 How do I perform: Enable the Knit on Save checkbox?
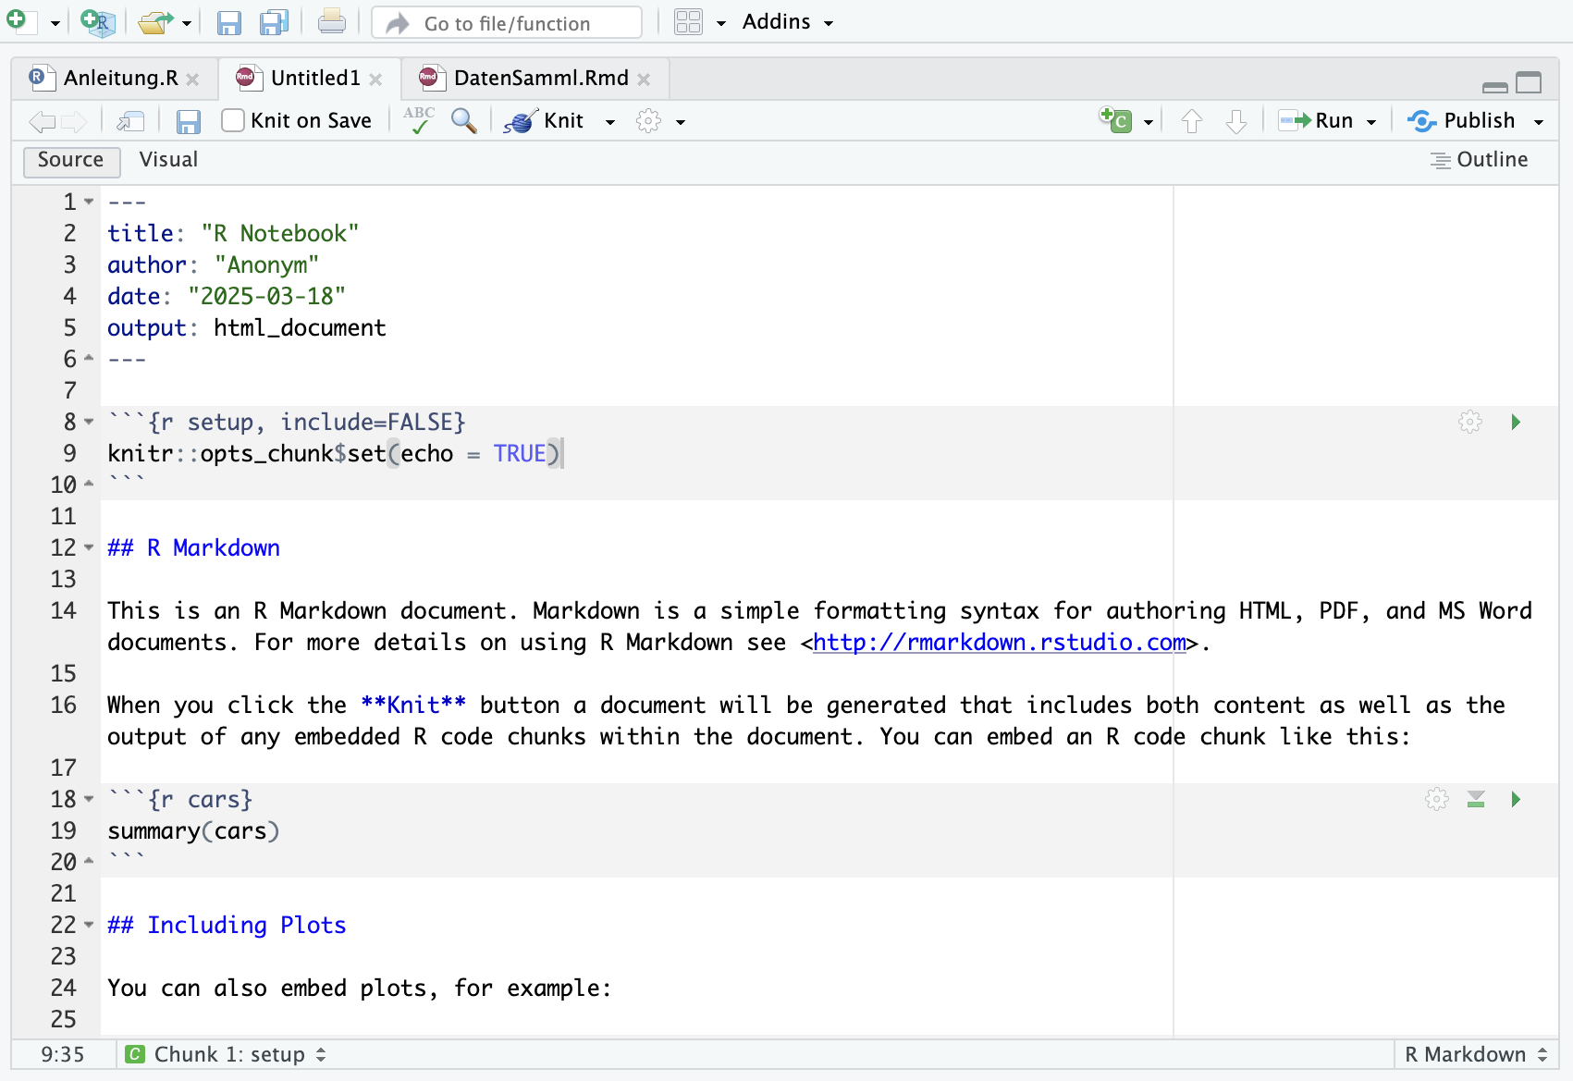pos(233,120)
